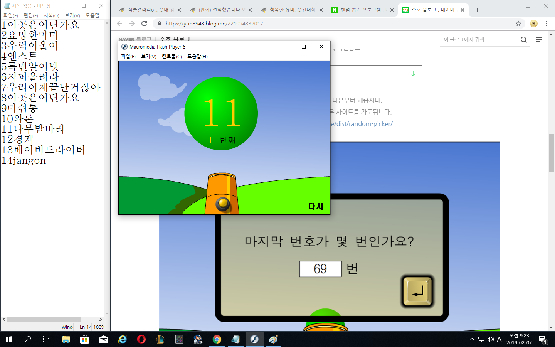The height and width of the screenshot is (347, 555).
Task: Reload the page in Chrome
Action: point(144,24)
